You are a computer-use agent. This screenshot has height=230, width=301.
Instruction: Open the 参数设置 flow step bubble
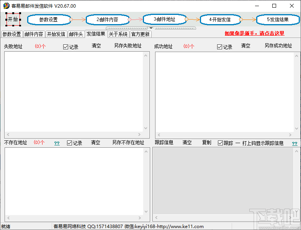(49, 20)
